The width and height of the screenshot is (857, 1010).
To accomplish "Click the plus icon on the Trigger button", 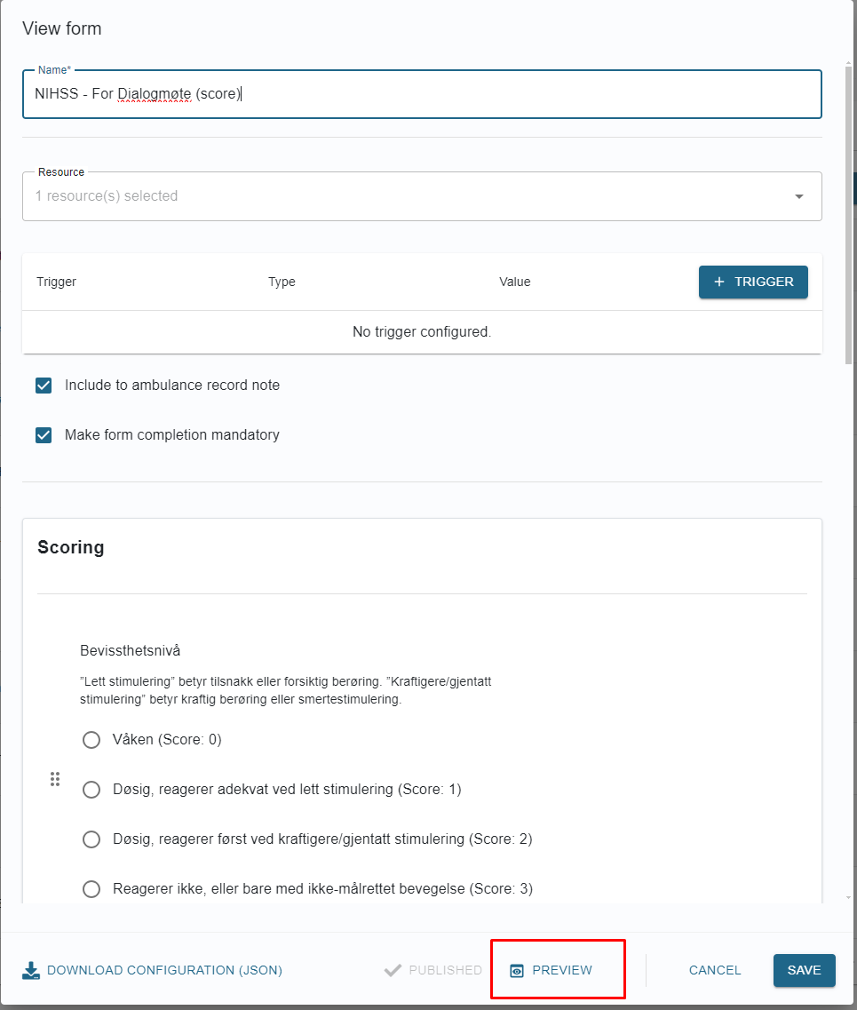I will [719, 282].
